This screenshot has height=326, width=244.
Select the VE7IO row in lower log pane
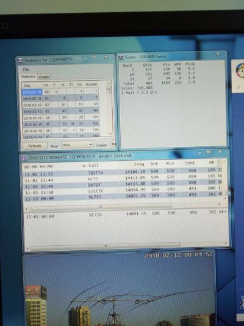(x=126, y=214)
